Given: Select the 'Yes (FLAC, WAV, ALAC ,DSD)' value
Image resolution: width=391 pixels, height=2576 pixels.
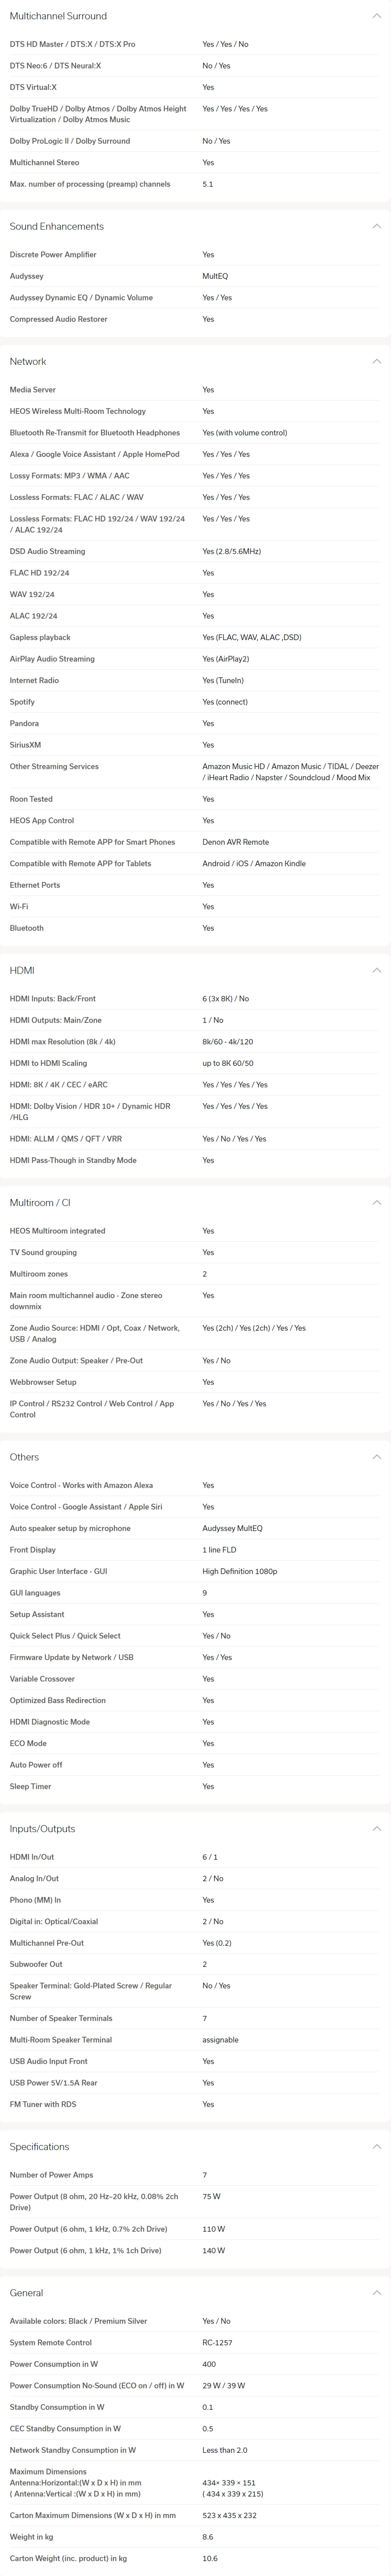Looking at the screenshot, I should [x=252, y=637].
